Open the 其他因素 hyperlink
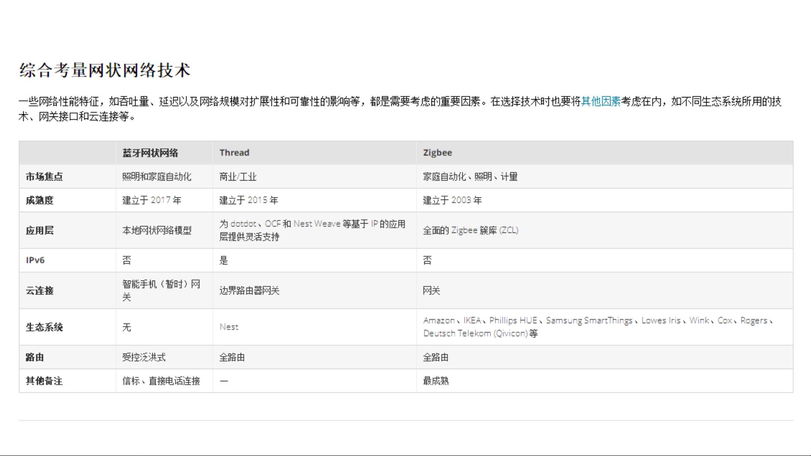811x456 pixels. click(x=601, y=101)
